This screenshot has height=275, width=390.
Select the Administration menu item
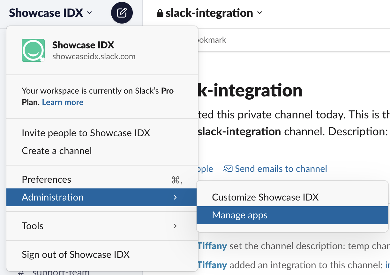(x=102, y=197)
